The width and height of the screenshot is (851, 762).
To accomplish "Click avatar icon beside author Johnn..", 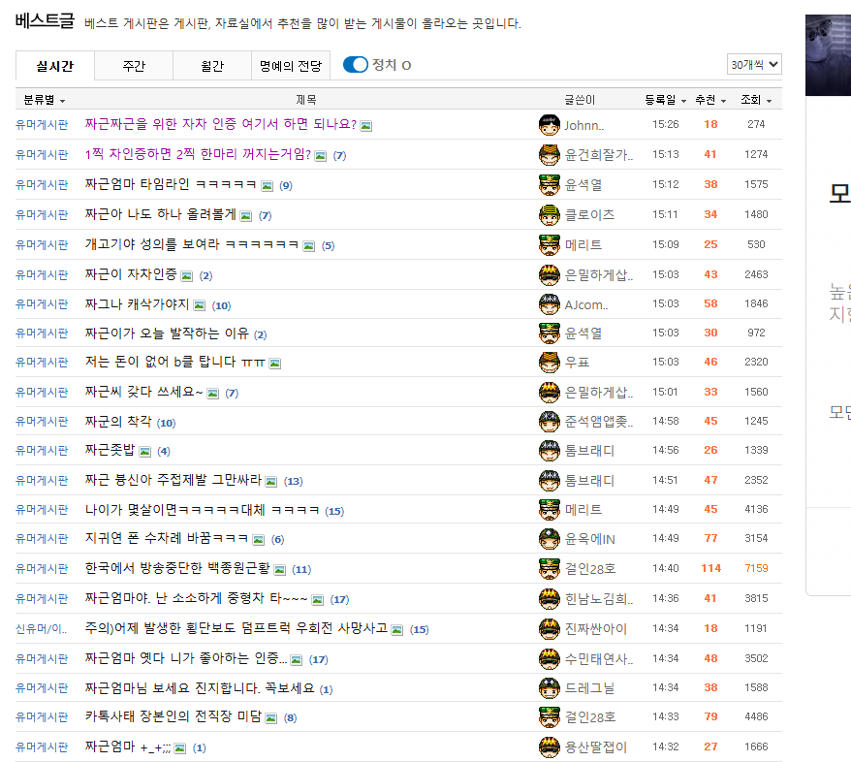I will click(x=550, y=125).
